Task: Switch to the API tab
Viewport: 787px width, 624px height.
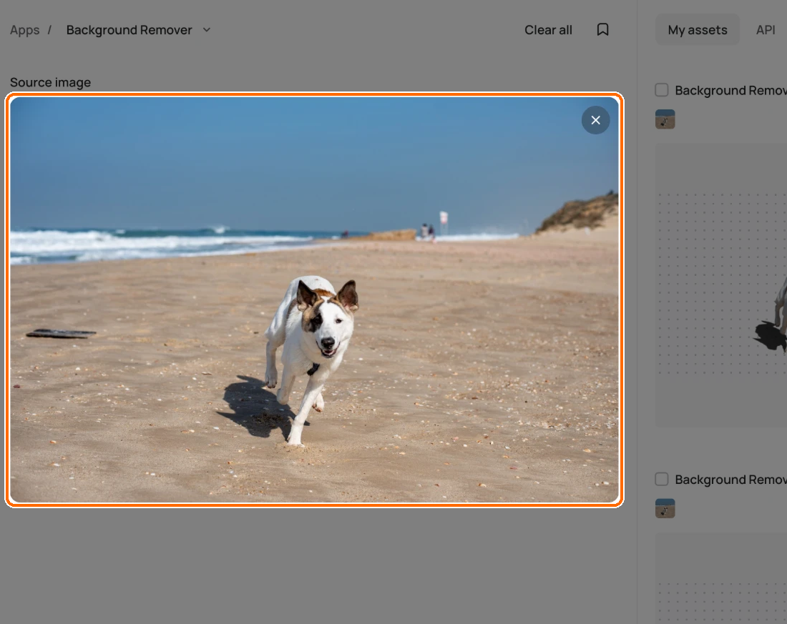Action: 766,30
